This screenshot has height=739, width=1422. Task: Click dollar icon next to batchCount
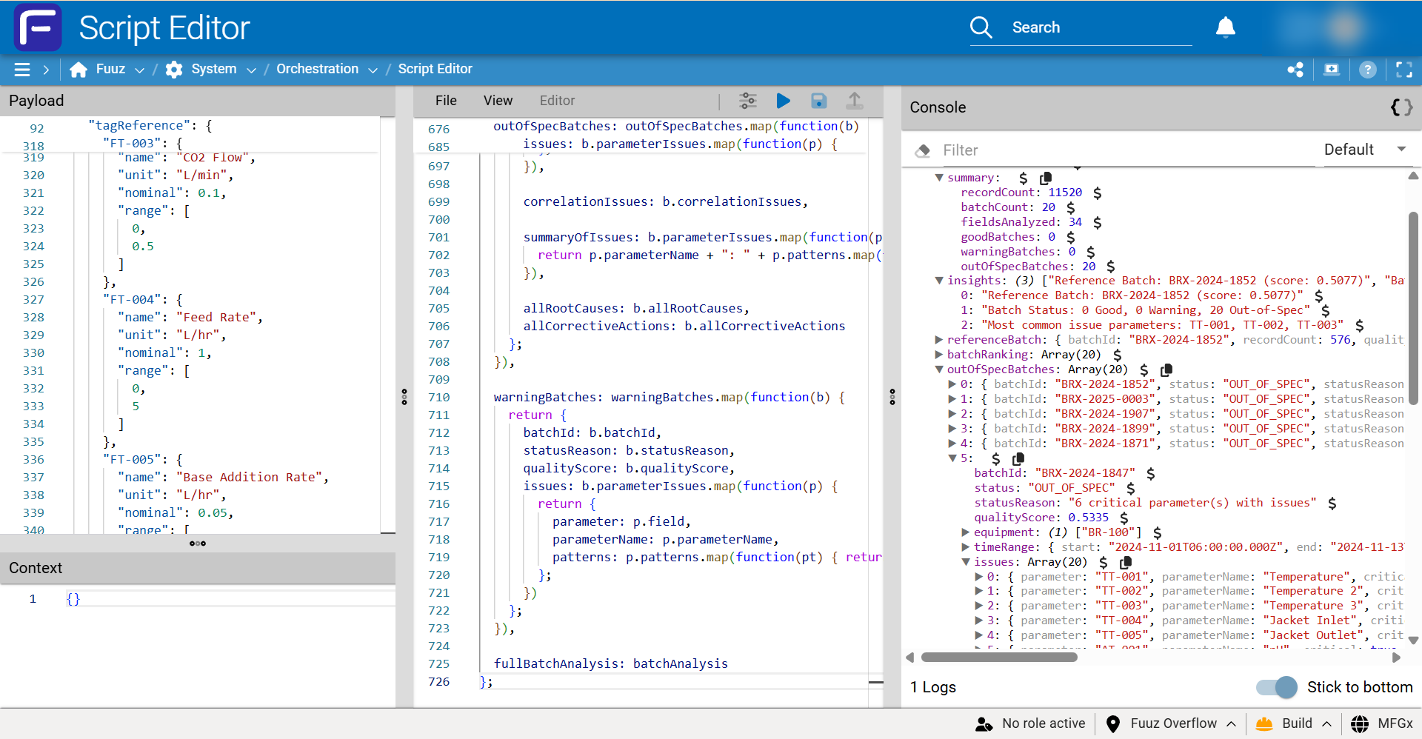tap(1071, 208)
